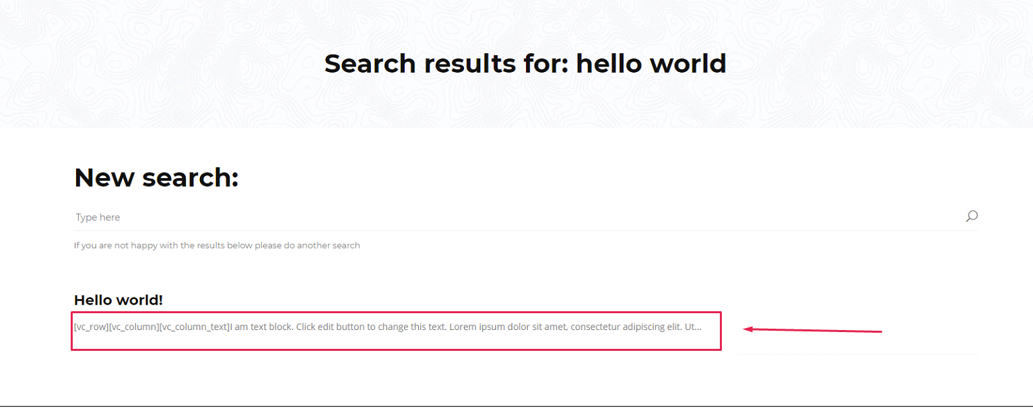The image size is (1033, 408).
Task: Click the "New search:" heading
Action: [156, 178]
